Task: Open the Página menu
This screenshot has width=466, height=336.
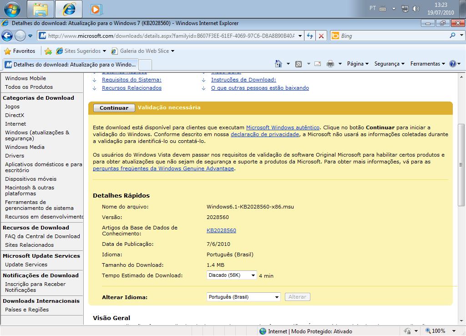Action: pyautogui.click(x=358, y=64)
